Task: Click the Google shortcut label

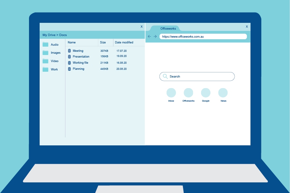Action: click(x=206, y=101)
